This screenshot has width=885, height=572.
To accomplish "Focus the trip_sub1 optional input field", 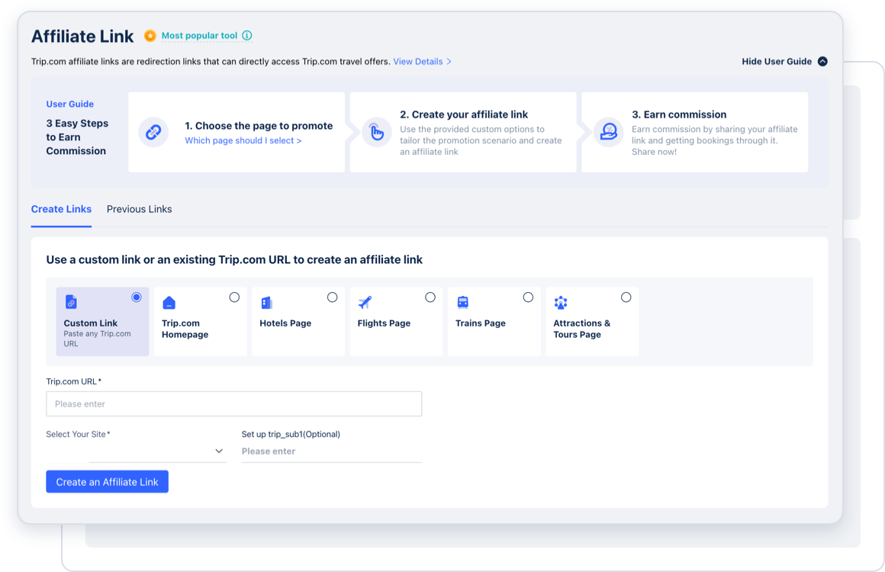I will point(332,451).
